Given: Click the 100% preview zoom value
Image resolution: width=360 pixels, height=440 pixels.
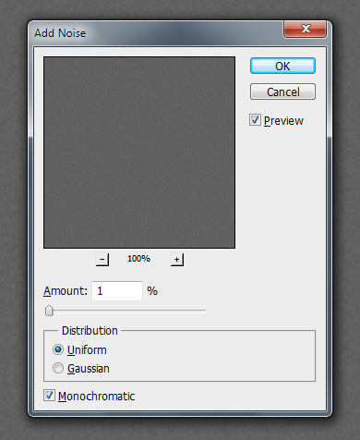Looking at the screenshot, I should point(138,259).
